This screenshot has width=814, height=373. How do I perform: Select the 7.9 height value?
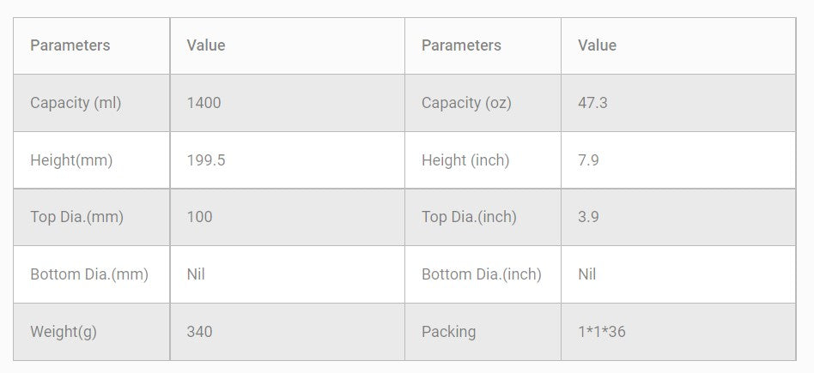(588, 160)
